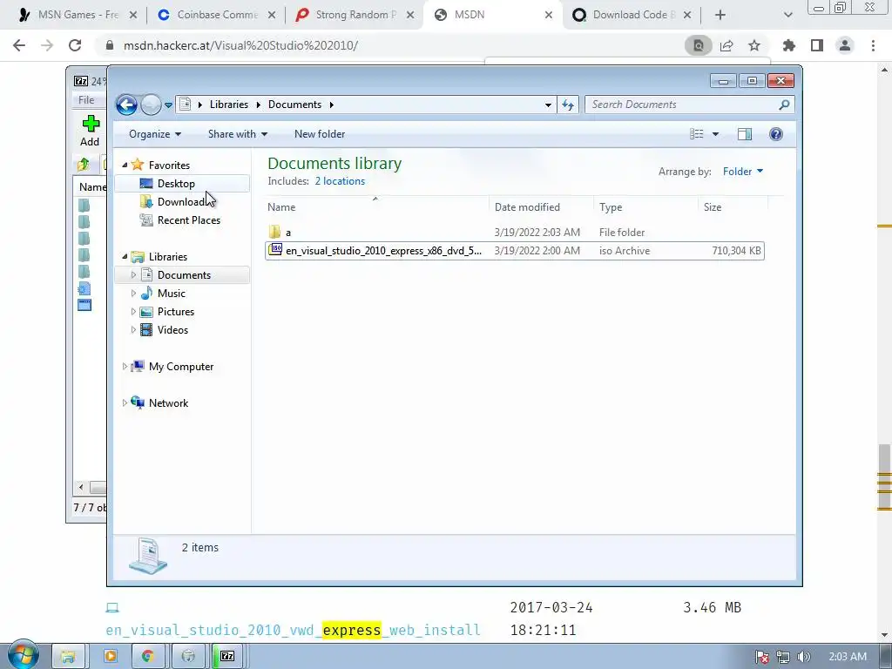Switch to the Download Code Blocks tab
The image size is (892, 669).
(633, 16)
